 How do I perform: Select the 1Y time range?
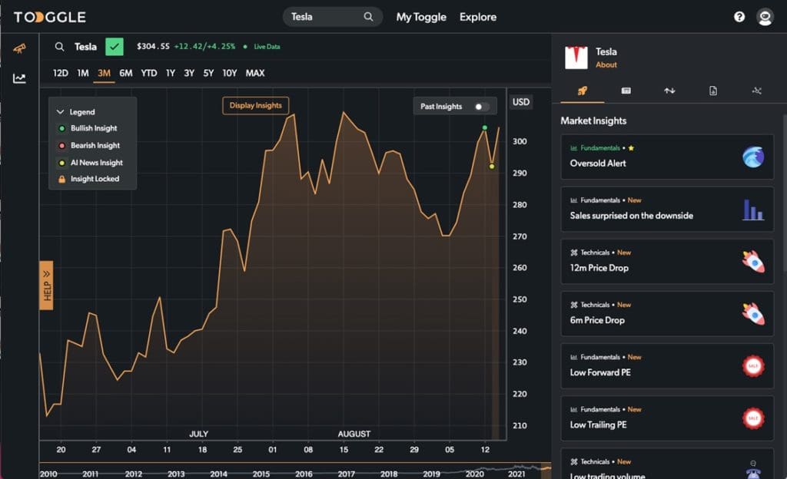click(170, 73)
